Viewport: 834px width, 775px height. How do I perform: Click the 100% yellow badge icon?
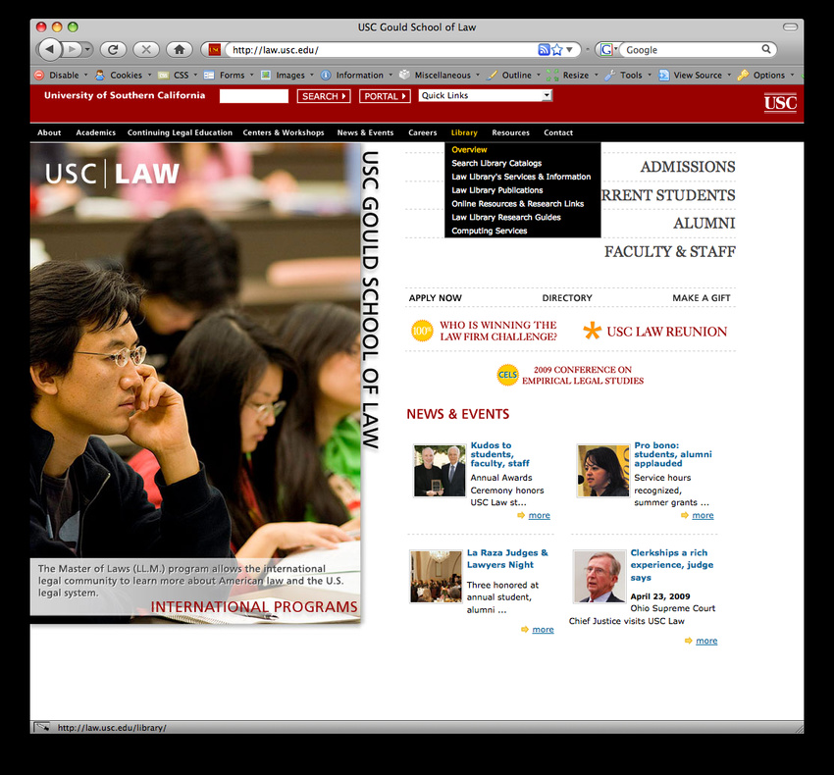422,331
